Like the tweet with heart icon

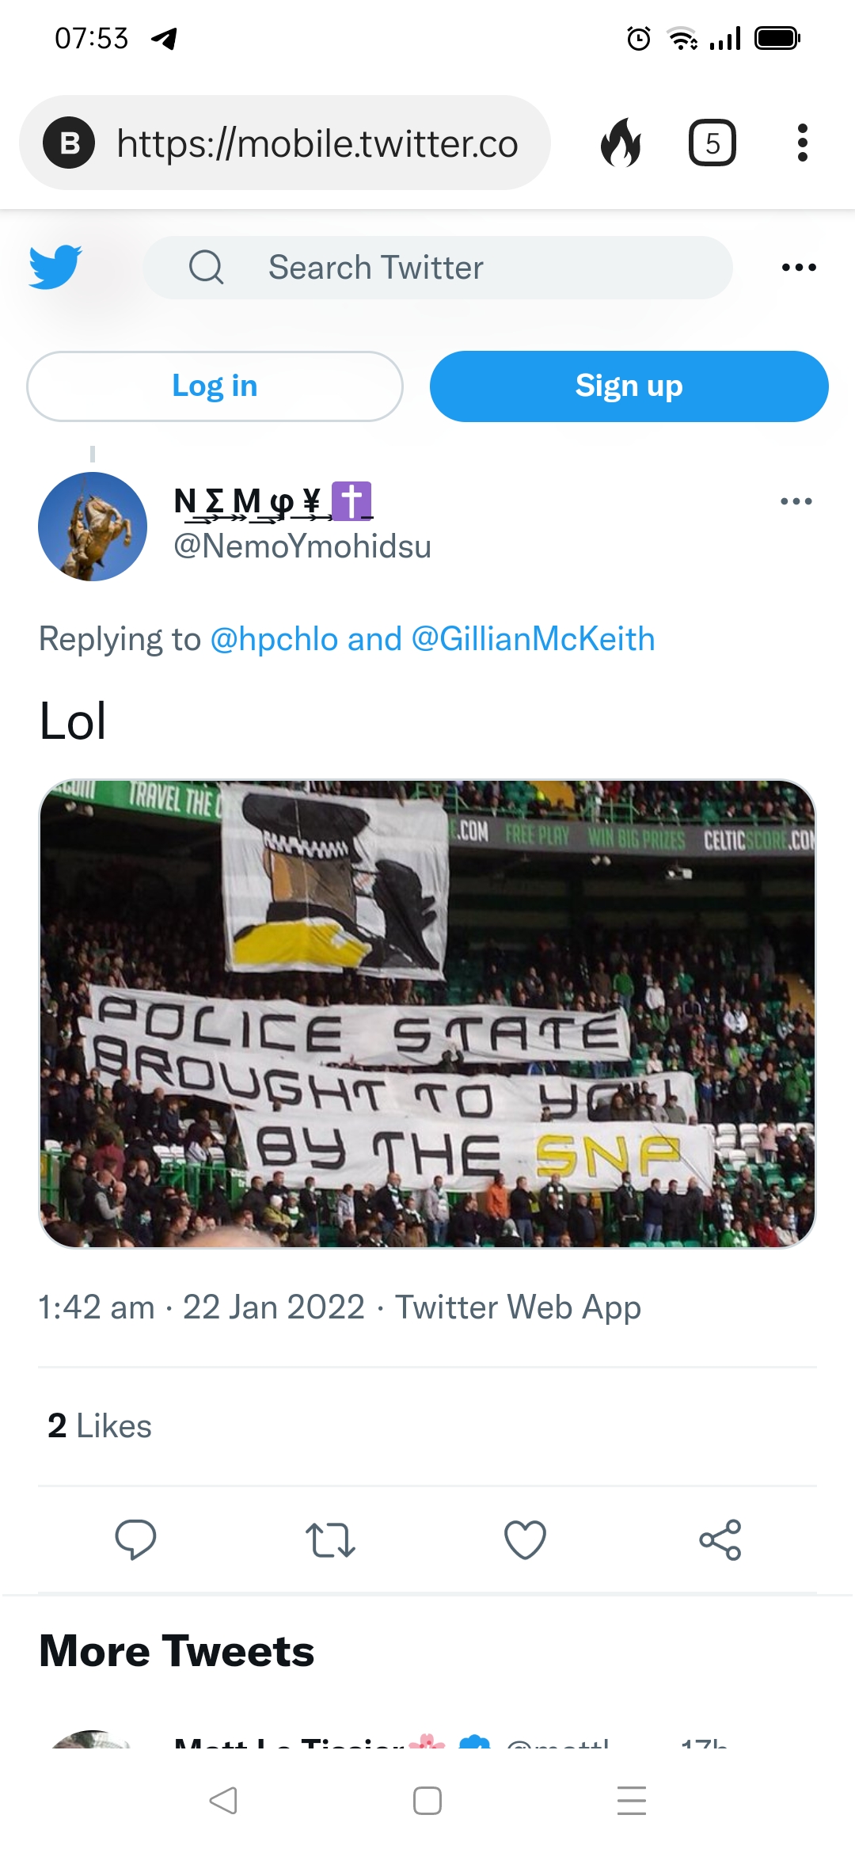tap(525, 1539)
